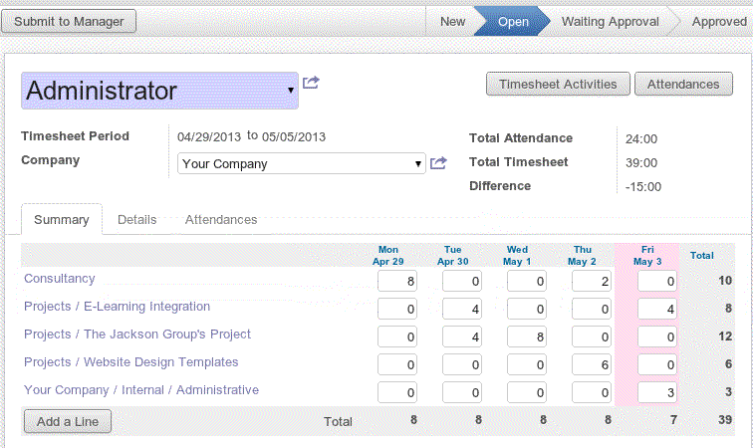The image size is (753, 448).
Task: Click the Submit to Manager button
Action: click(x=70, y=21)
